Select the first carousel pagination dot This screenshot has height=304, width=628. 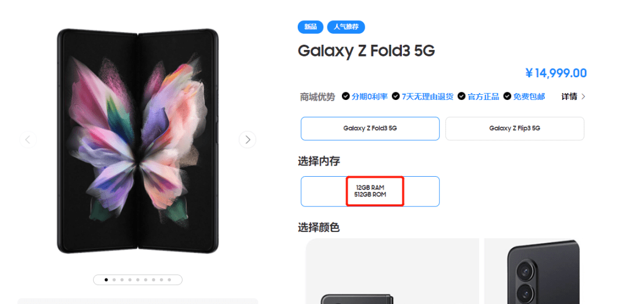106,280
